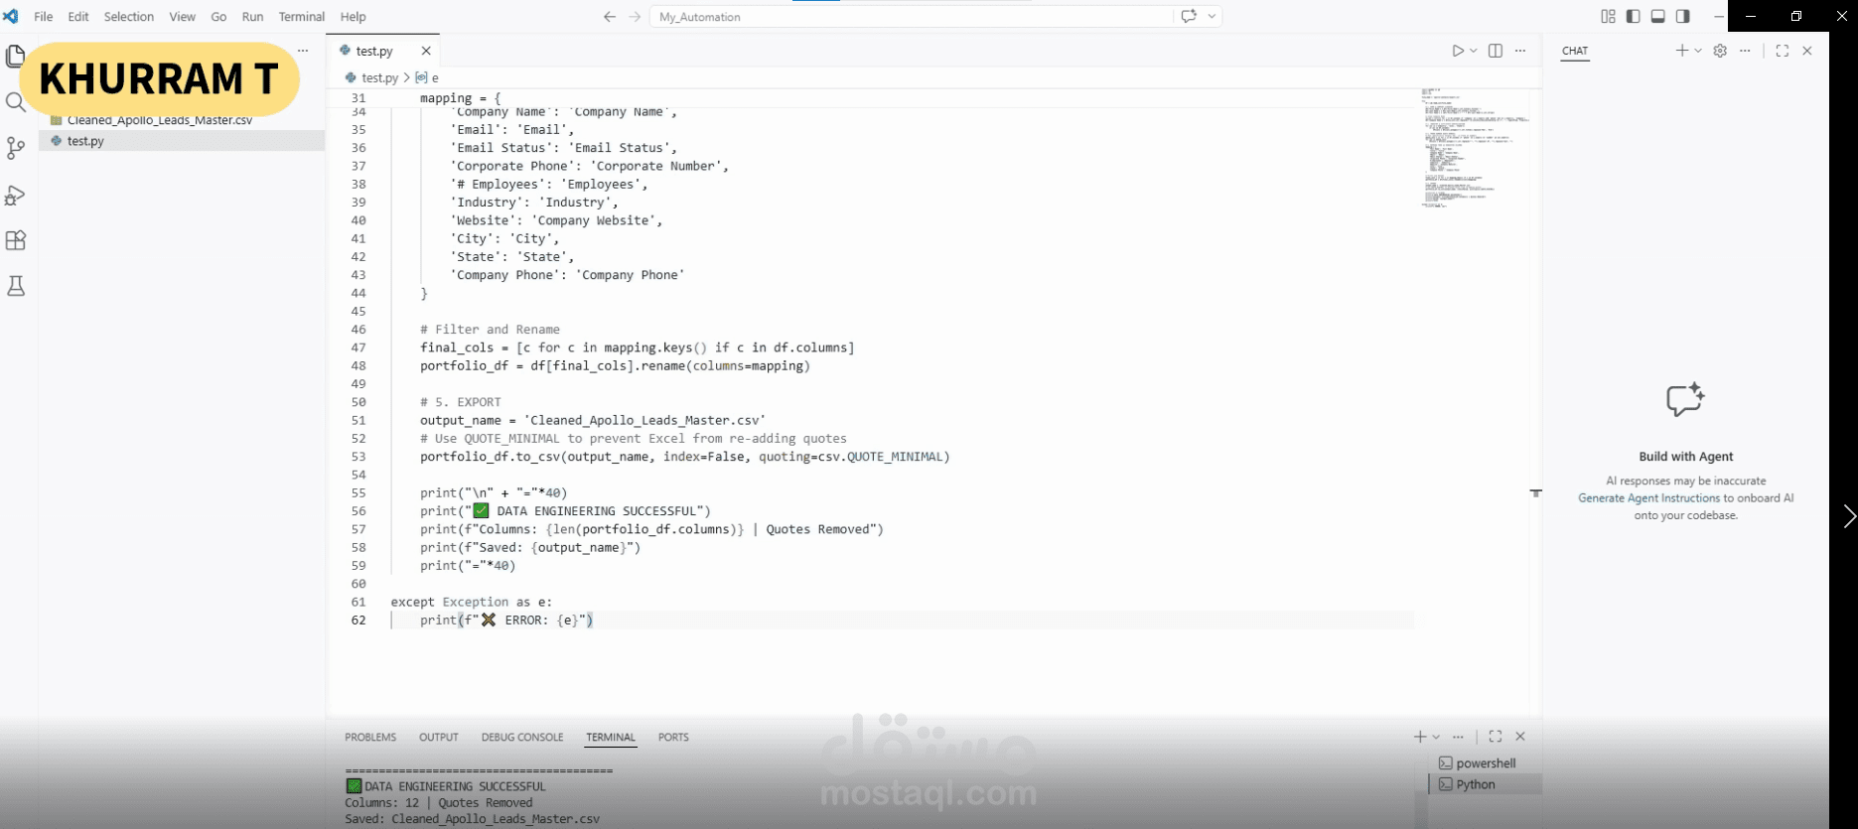
Task: Close the test.py editor tab
Action: (426, 51)
